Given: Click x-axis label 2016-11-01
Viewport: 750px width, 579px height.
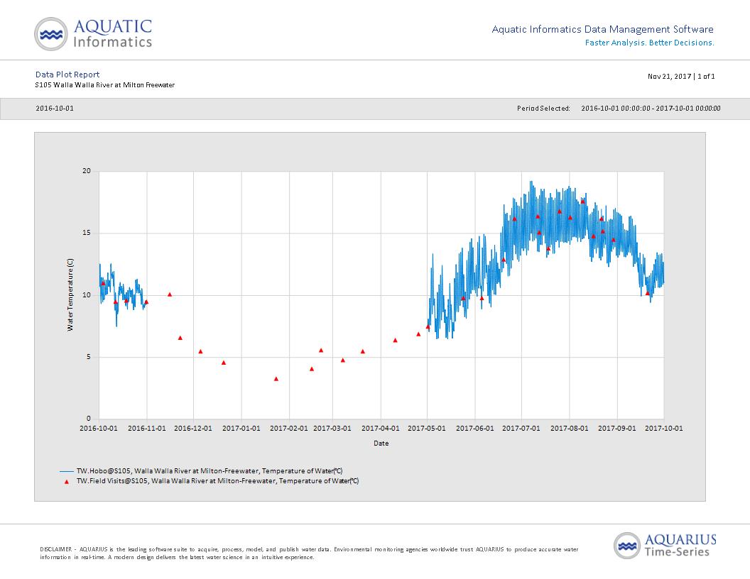Looking at the screenshot, I should coord(147,428).
